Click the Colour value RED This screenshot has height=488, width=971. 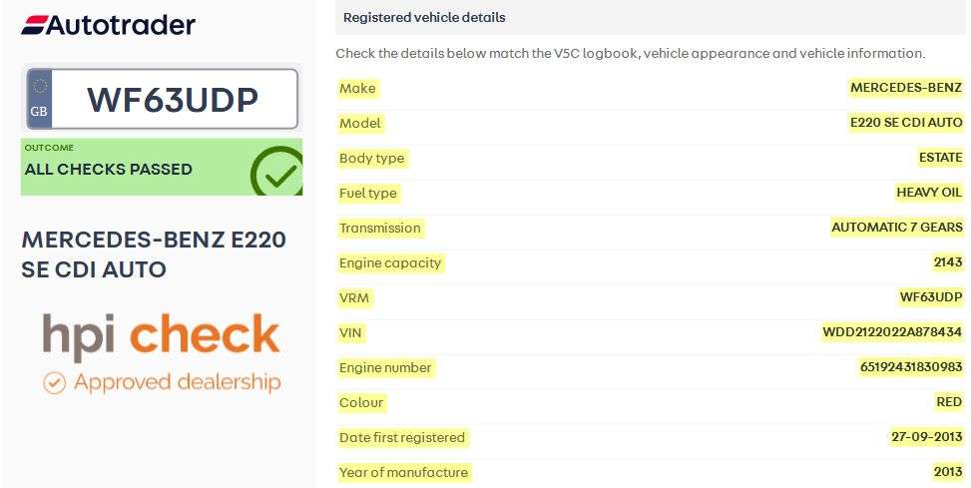pos(949,402)
